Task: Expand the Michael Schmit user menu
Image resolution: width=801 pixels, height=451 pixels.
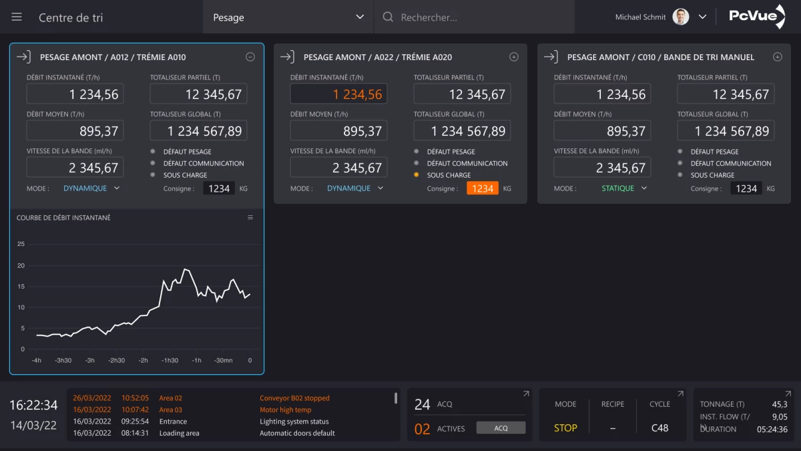Action: click(x=702, y=17)
